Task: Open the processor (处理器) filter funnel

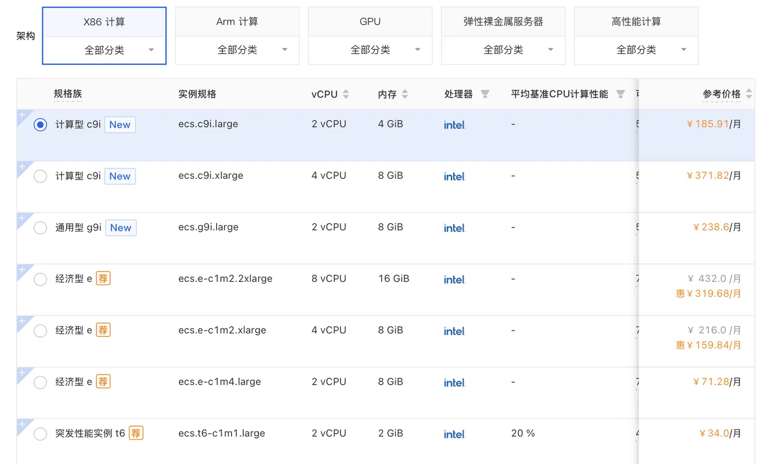Action: point(485,94)
